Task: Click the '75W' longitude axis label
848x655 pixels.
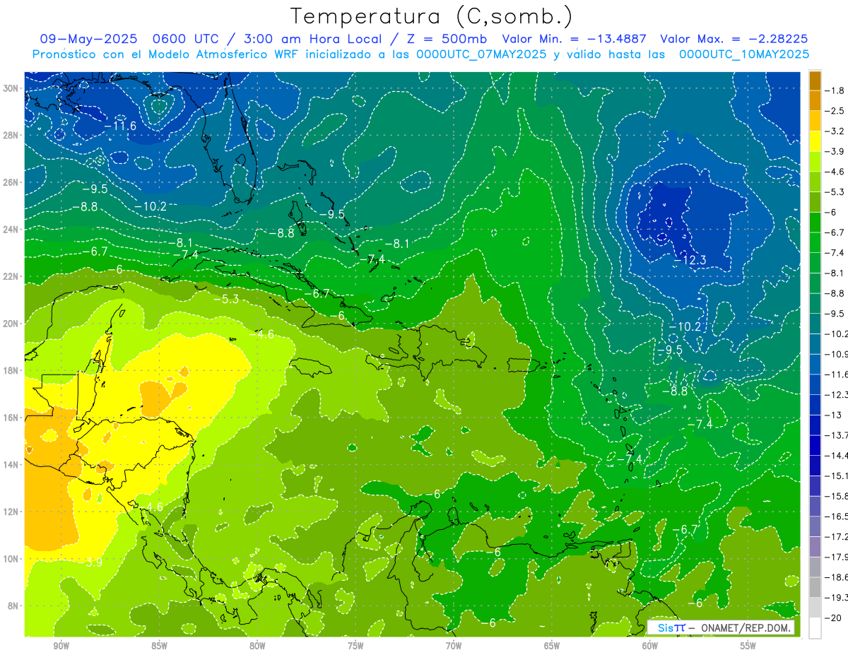Action: tap(355, 647)
